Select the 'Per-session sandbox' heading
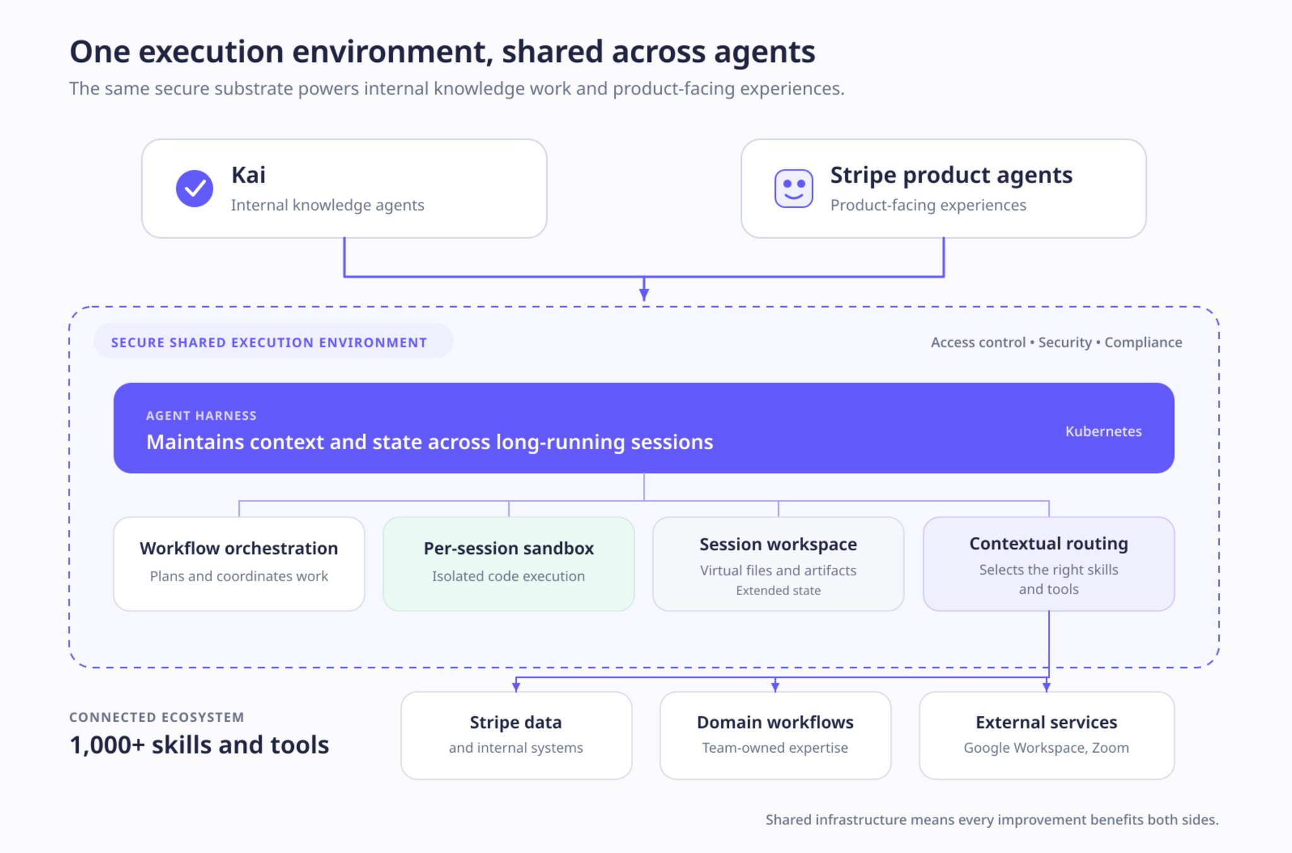The image size is (1292, 853). 508,548
